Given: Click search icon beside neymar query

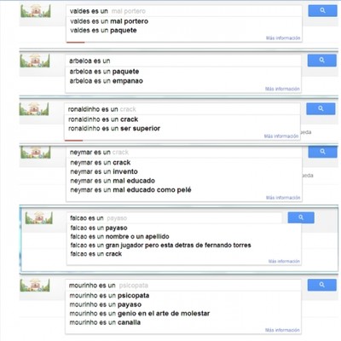Looking at the screenshot, I should [x=322, y=152].
